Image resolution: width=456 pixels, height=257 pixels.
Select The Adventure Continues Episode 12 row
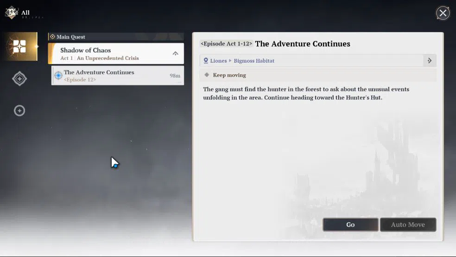(x=118, y=76)
